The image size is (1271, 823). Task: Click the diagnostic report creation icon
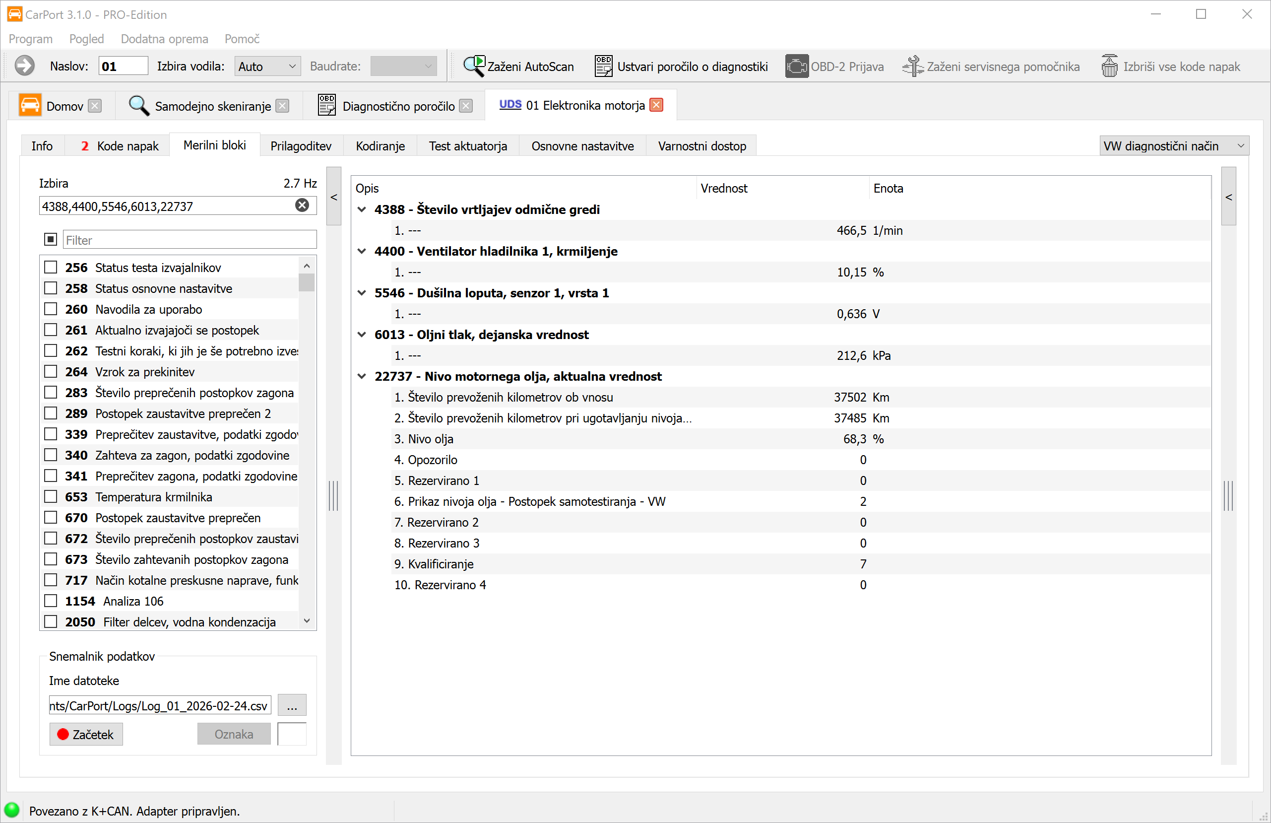[x=603, y=67]
